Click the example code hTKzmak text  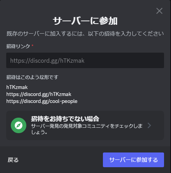pyautogui.click(x=17, y=87)
